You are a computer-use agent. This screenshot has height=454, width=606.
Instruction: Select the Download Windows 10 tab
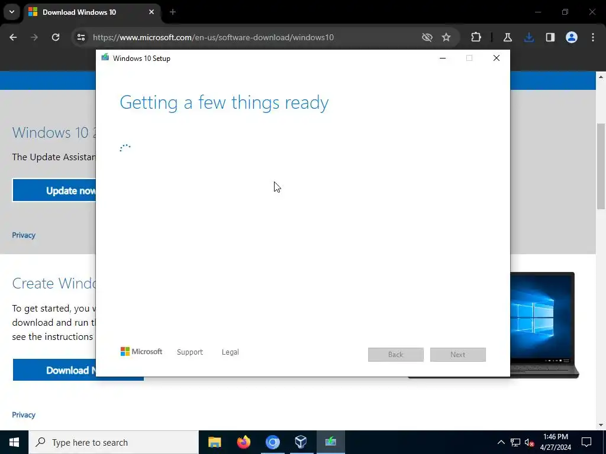92,12
